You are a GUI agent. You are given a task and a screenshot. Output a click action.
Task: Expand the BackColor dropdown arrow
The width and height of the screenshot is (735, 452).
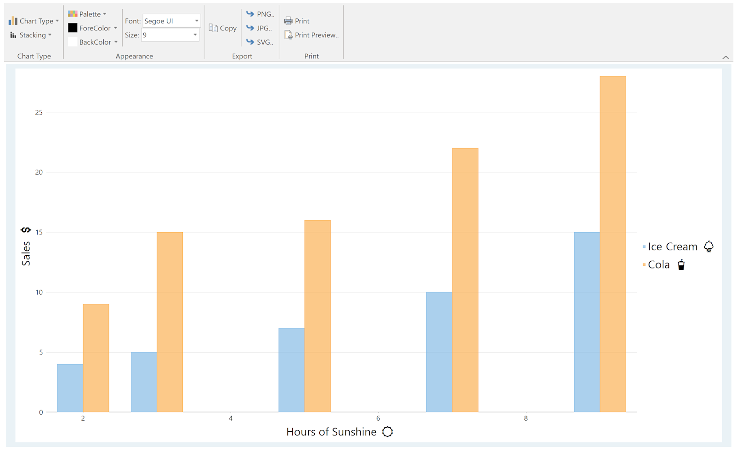[116, 42]
